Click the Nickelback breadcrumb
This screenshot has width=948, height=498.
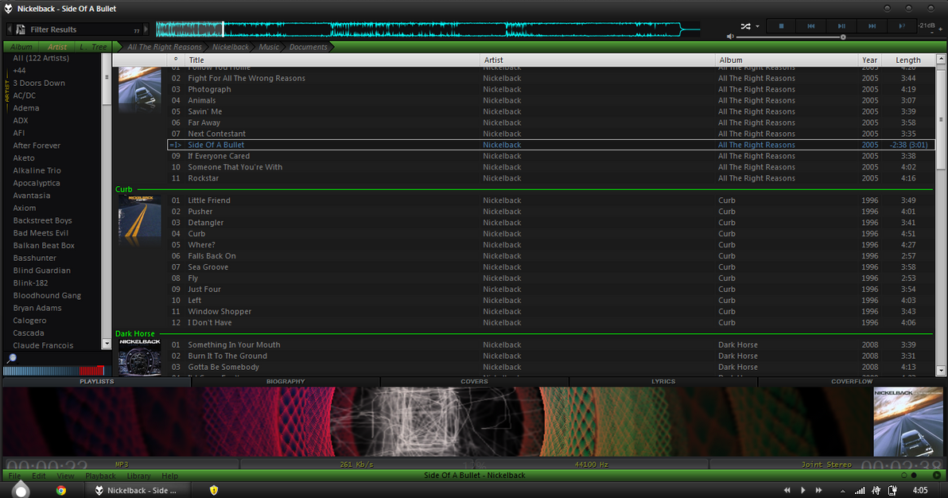(x=231, y=47)
